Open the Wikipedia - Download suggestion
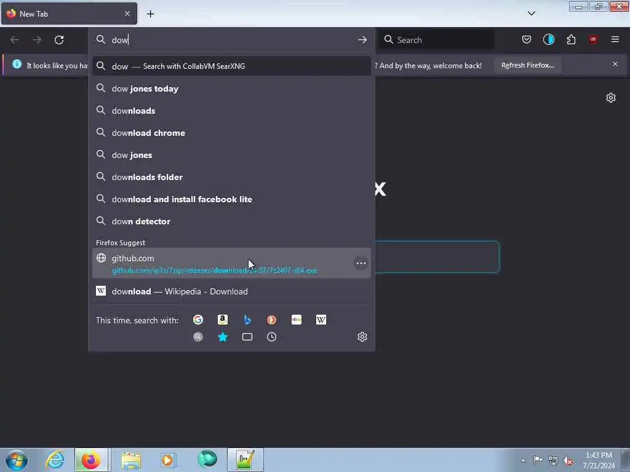The height and width of the screenshot is (472, 630). pyautogui.click(x=231, y=291)
